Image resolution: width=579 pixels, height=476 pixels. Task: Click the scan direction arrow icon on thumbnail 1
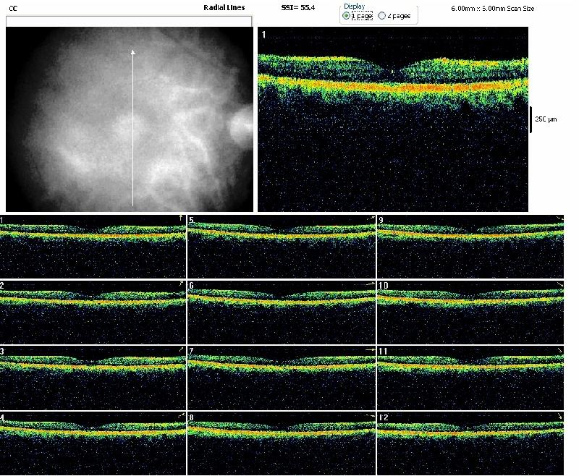pos(181,217)
